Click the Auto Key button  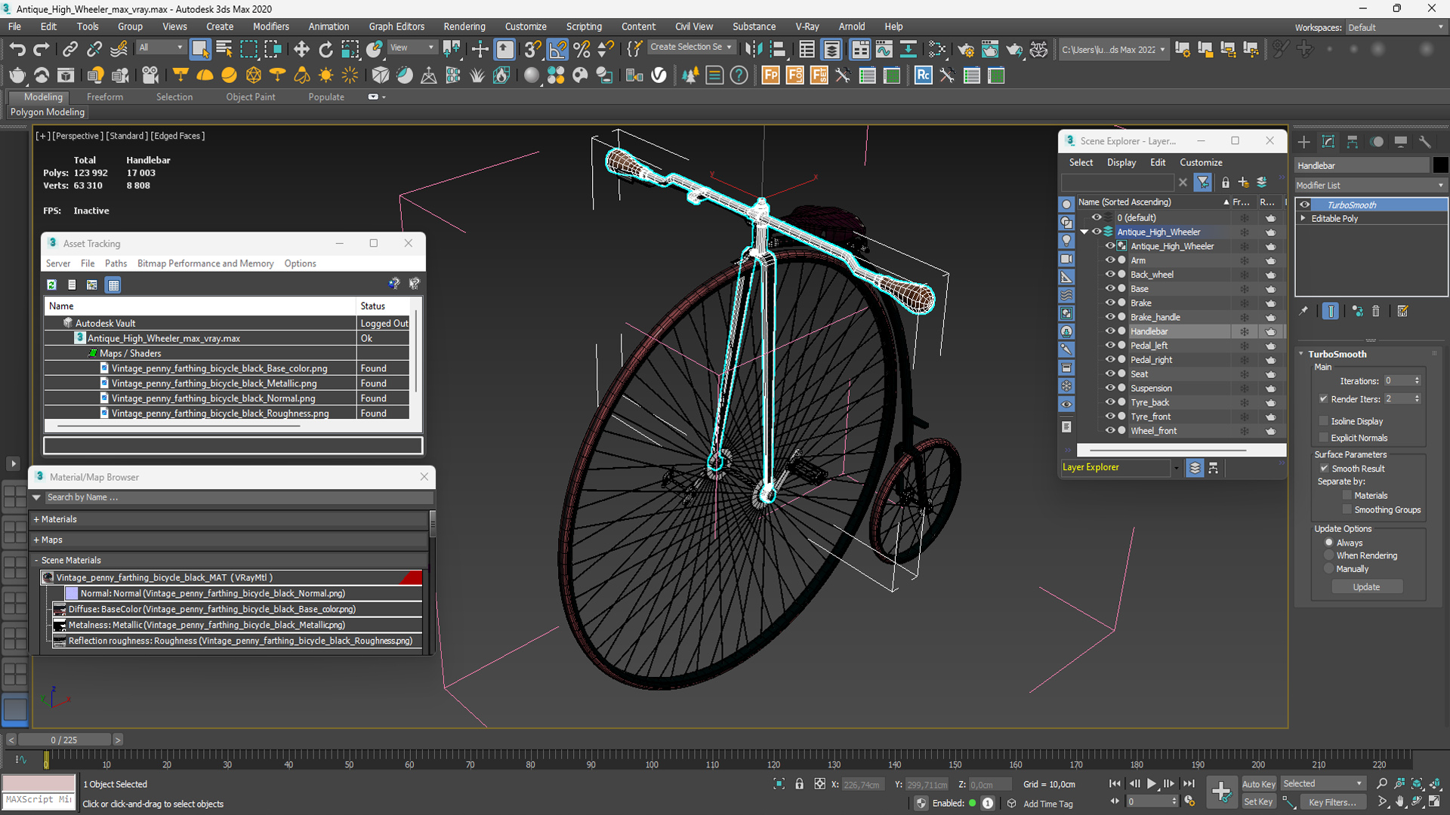pos(1258,784)
